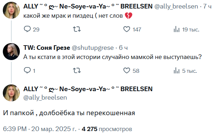Open the TW: Соня Грезе display name
The height and width of the screenshot is (136, 214).
pyautogui.click(x=47, y=48)
